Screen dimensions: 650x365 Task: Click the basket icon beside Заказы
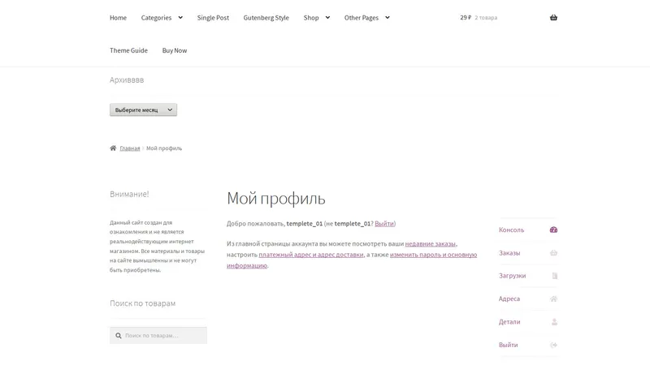[x=553, y=253]
